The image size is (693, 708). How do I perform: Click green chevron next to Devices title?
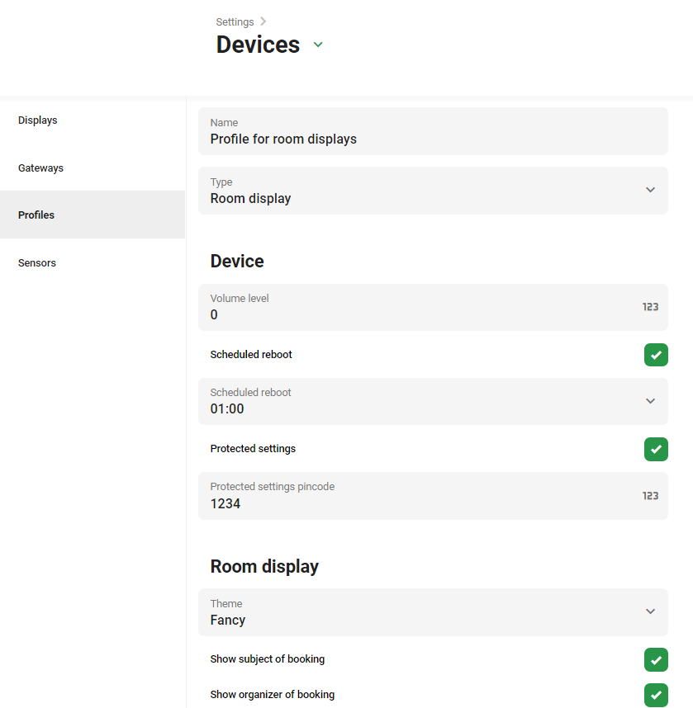[x=318, y=45]
